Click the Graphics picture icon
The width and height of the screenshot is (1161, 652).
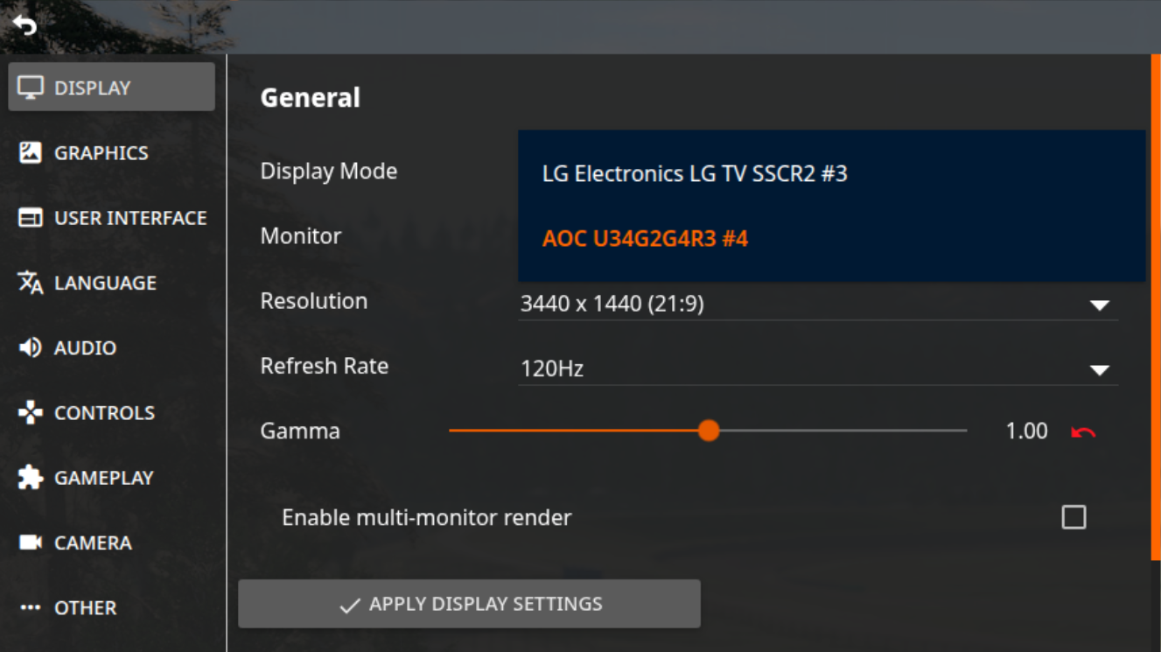coord(31,152)
